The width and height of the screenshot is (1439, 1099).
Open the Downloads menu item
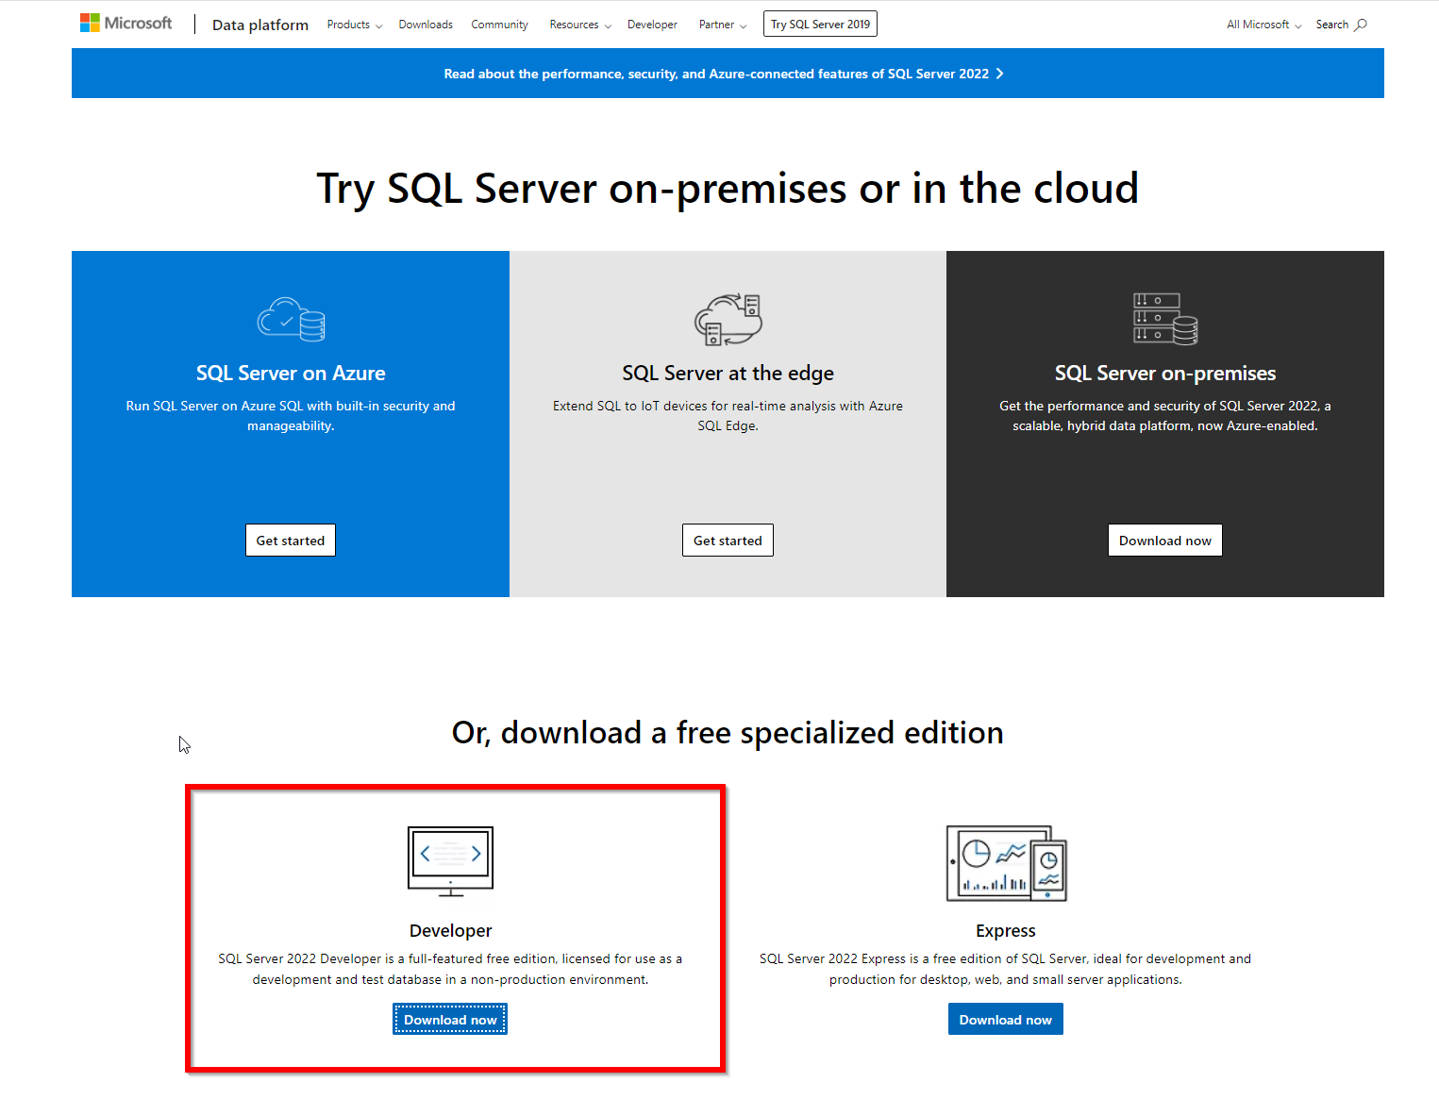point(426,25)
